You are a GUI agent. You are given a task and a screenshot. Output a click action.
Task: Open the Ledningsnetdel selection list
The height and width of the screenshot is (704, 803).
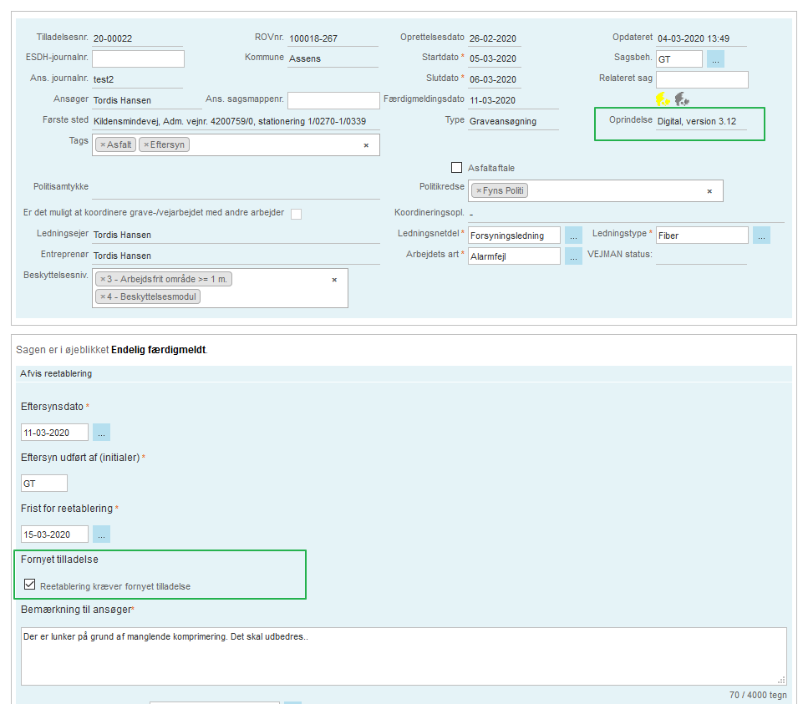573,236
